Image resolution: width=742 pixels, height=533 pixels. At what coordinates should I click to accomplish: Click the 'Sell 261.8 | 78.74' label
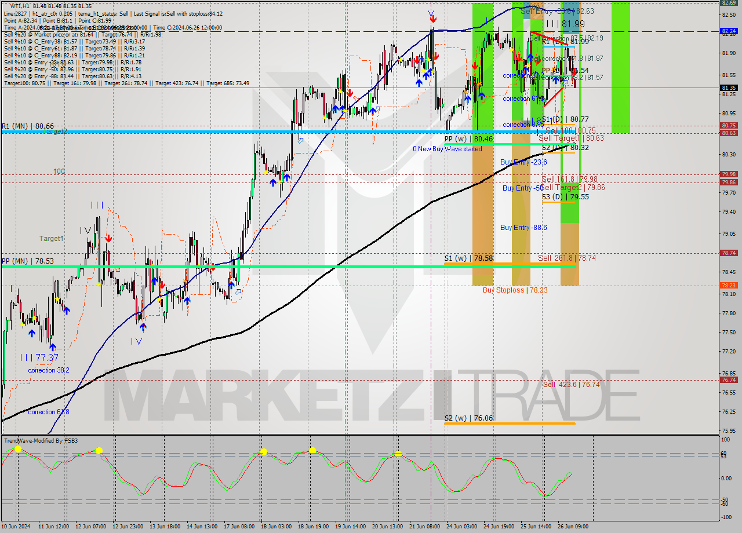point(567,258)
